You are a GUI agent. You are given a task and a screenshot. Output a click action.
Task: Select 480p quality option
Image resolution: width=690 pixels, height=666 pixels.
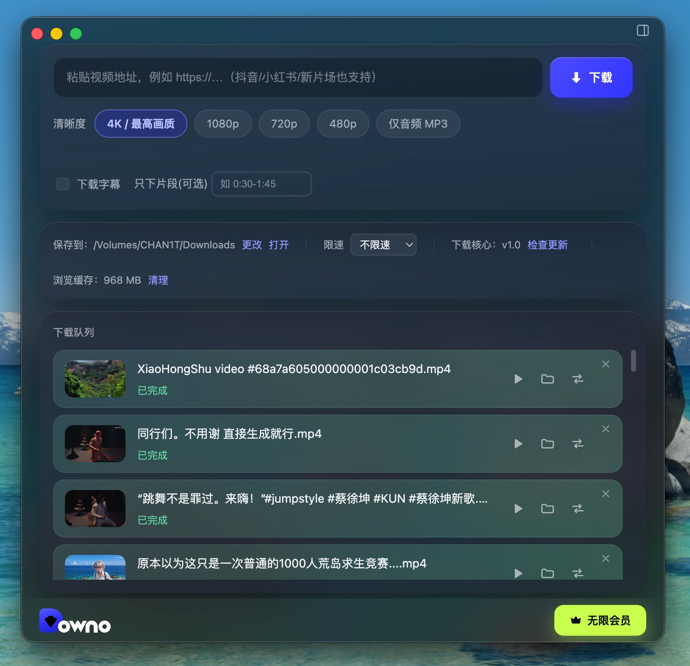coord(343,124)
